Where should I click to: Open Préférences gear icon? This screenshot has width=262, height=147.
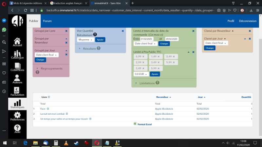click(17, 116)
